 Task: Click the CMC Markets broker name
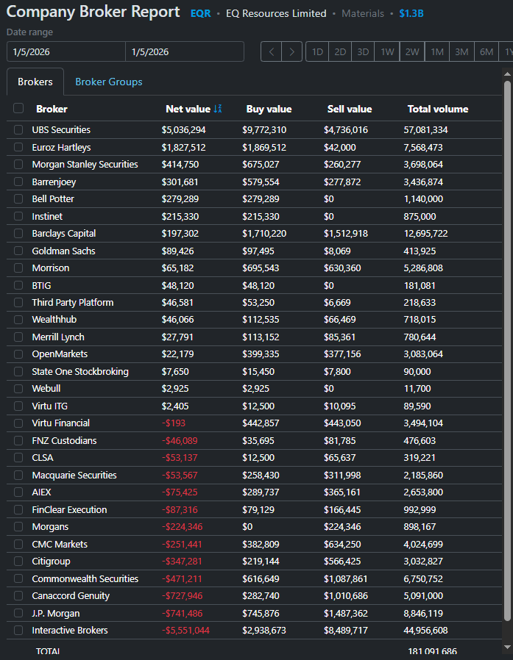(60, 544)
